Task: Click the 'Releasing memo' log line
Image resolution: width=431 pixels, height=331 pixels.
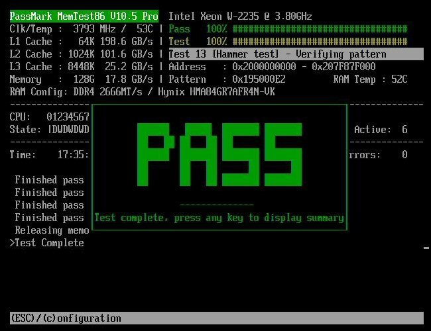Action: coord(52,230)
